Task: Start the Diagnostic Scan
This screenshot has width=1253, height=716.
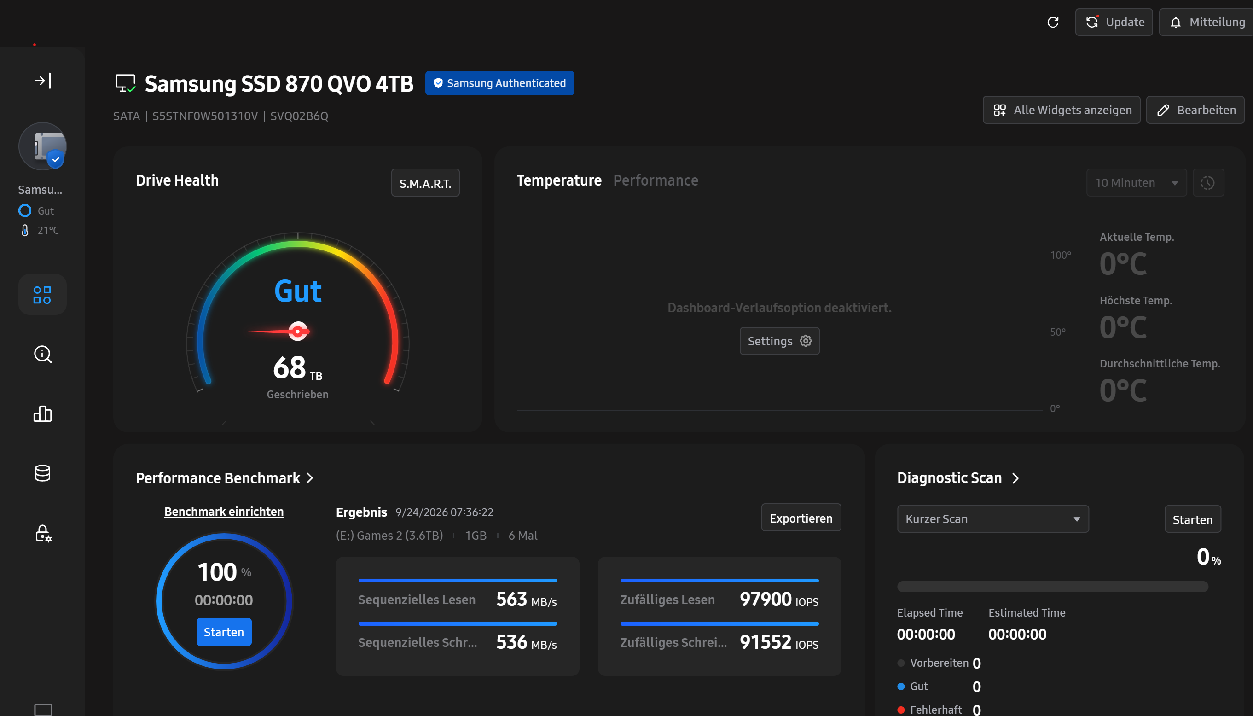Action: 1193,519
